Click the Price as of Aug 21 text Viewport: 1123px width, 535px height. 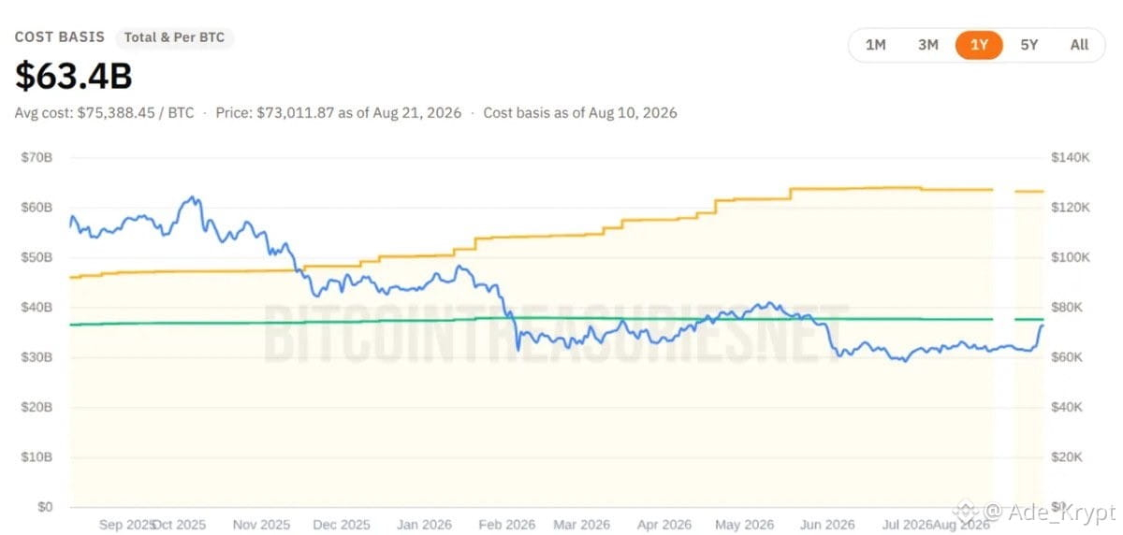(x=339, y=112)
